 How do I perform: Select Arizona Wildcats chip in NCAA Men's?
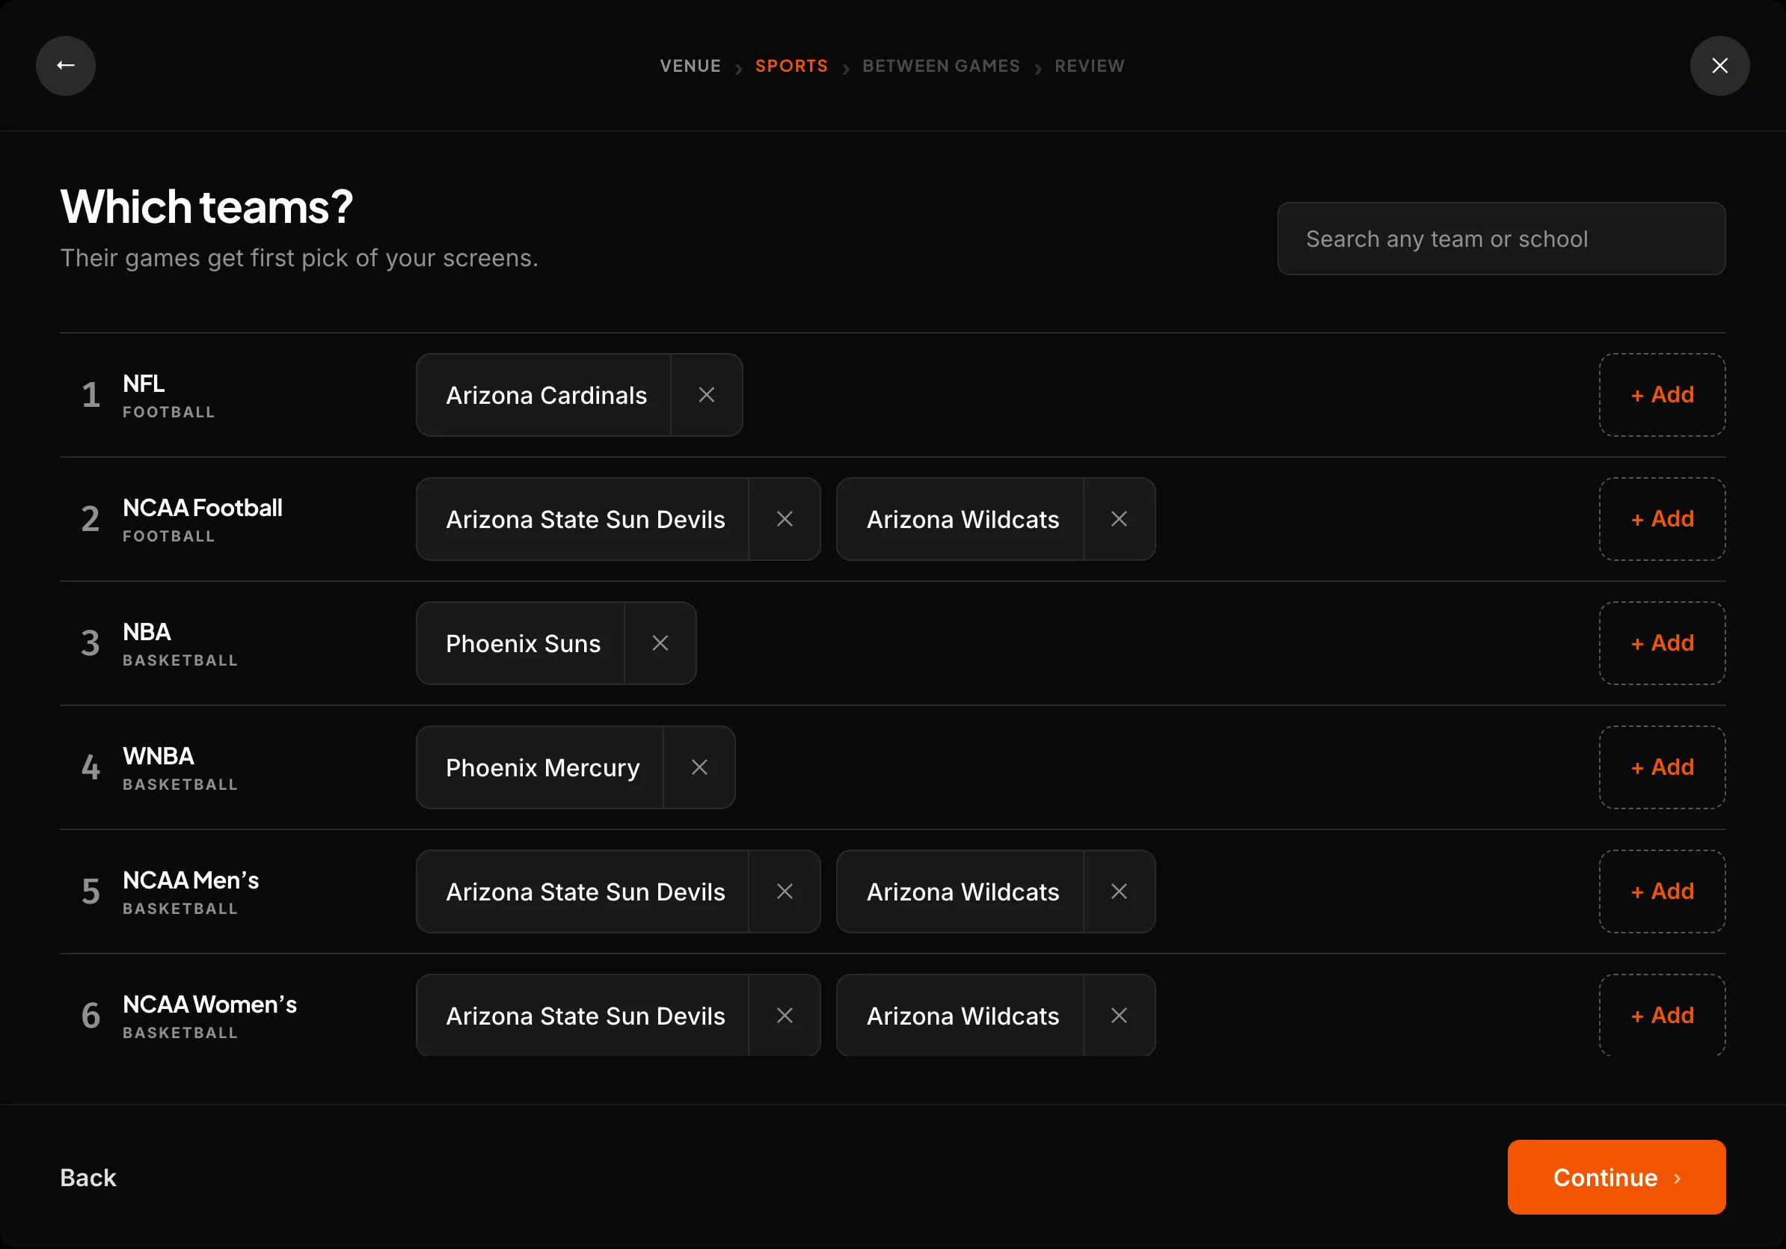point(962,892)
